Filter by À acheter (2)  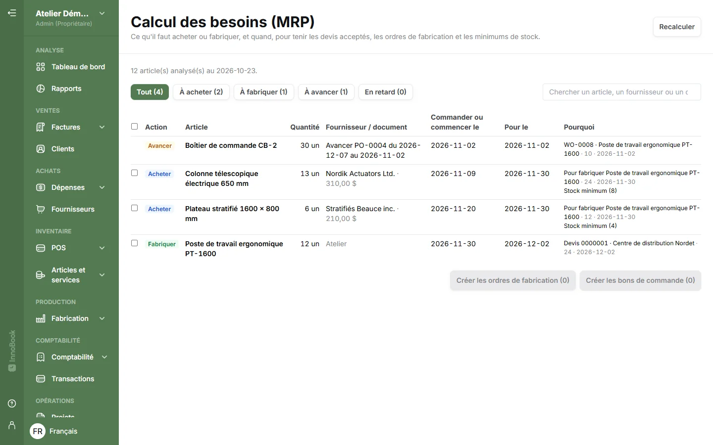(201, 92)
